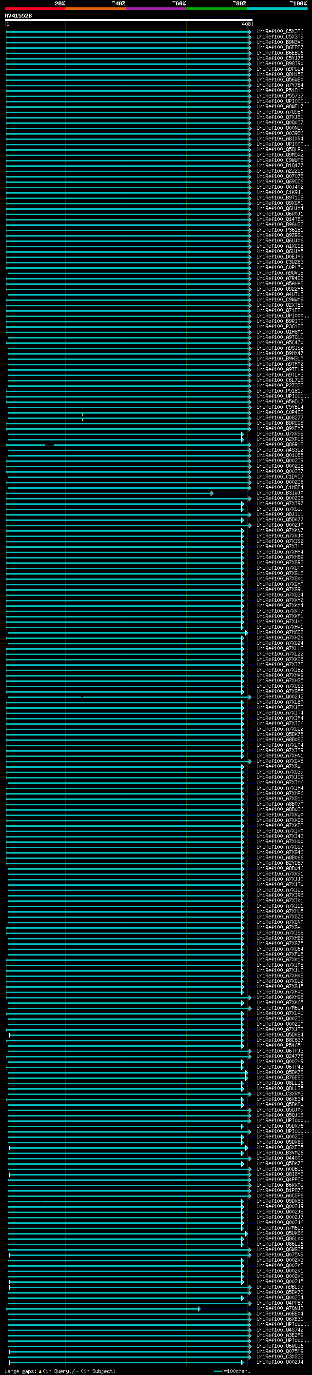
Task: Click the cyan ~100% identity legend segment
Action: point(277,9)
